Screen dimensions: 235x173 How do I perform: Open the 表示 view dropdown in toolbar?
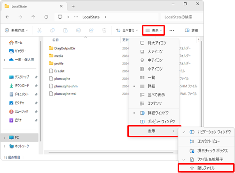(153, 30)
